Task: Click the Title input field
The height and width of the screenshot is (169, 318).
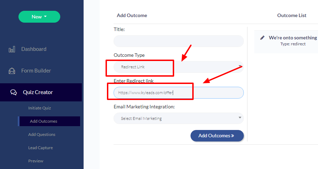Action: (x=178, y=41)
